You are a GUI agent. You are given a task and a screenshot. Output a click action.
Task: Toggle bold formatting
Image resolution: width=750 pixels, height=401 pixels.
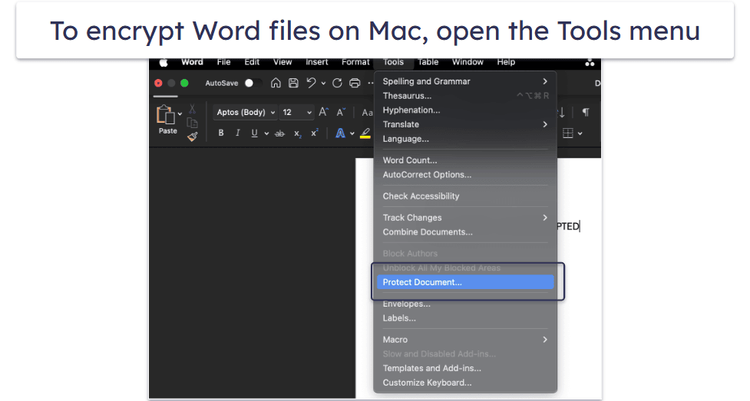[221, 133]
